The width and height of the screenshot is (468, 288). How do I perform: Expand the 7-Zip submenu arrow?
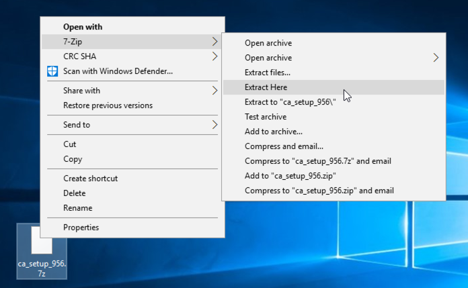[x=214, y=42]
